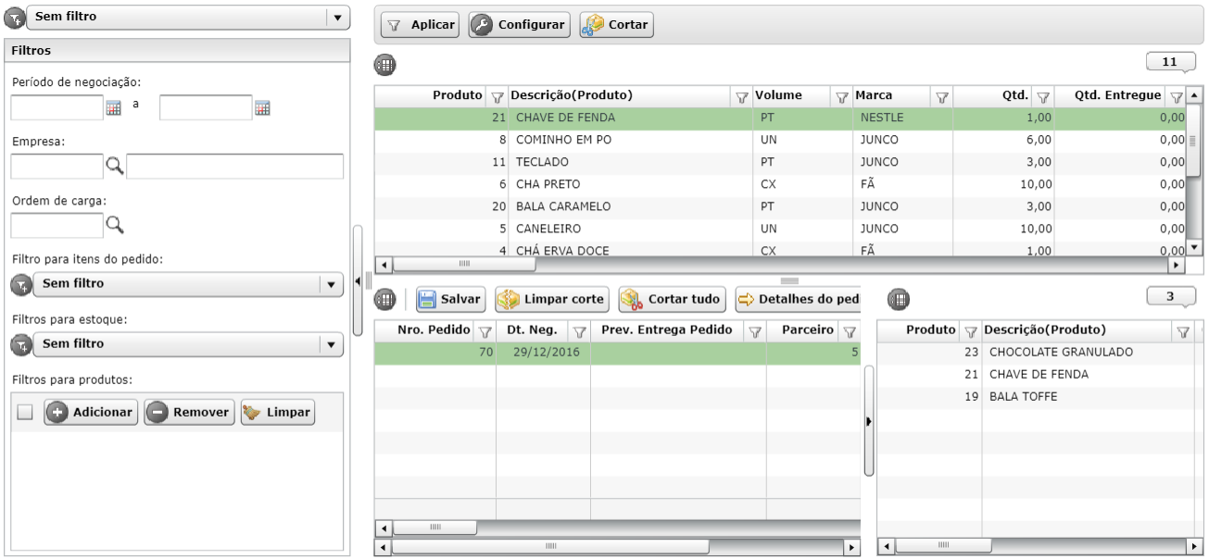This screenshot has height=559, width=1209.
Task: Click the Empresa search magnifier icon
Action: 114,167
